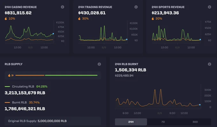Click the burn flame icon in supply bar

(x=9, y=75)
